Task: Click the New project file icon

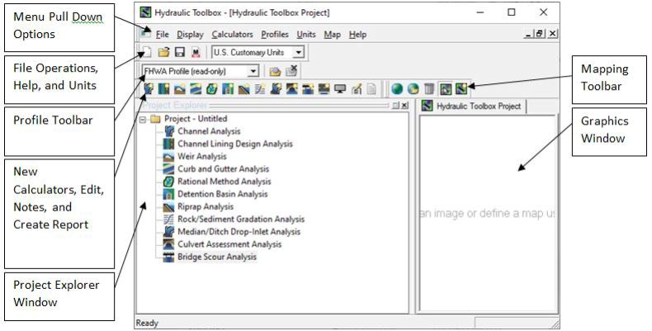Action: 146,52
